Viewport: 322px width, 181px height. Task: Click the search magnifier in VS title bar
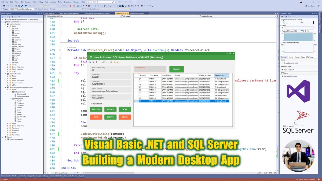113,2
